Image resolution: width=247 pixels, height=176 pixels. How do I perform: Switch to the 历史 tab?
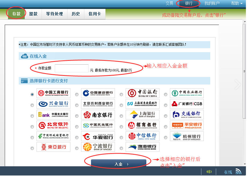[x=76, y=14]
